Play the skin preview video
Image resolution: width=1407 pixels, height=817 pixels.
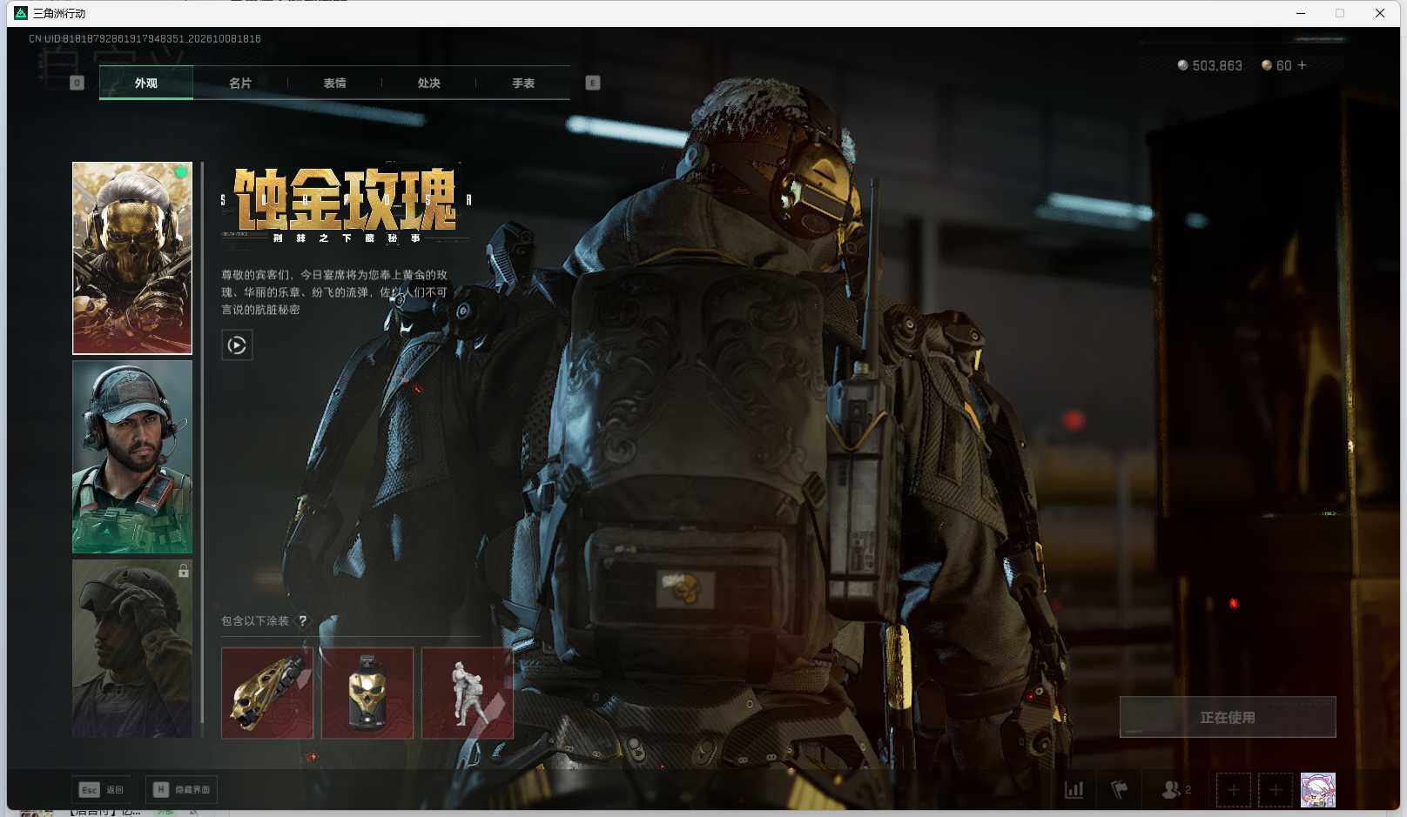pos(237,345)
